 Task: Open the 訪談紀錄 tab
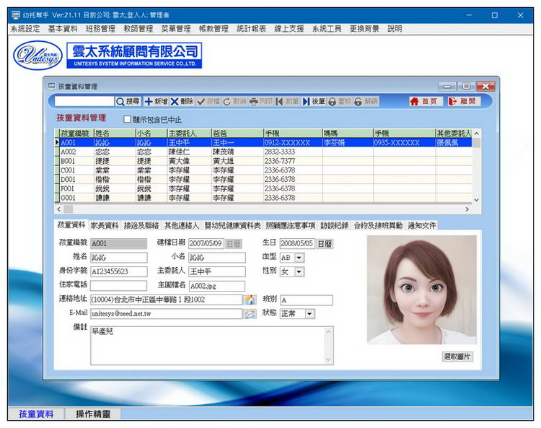tap(334, 225)
